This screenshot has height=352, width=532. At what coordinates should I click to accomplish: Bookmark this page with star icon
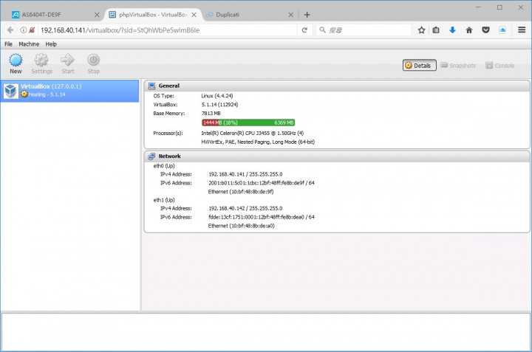coord(421,30)
